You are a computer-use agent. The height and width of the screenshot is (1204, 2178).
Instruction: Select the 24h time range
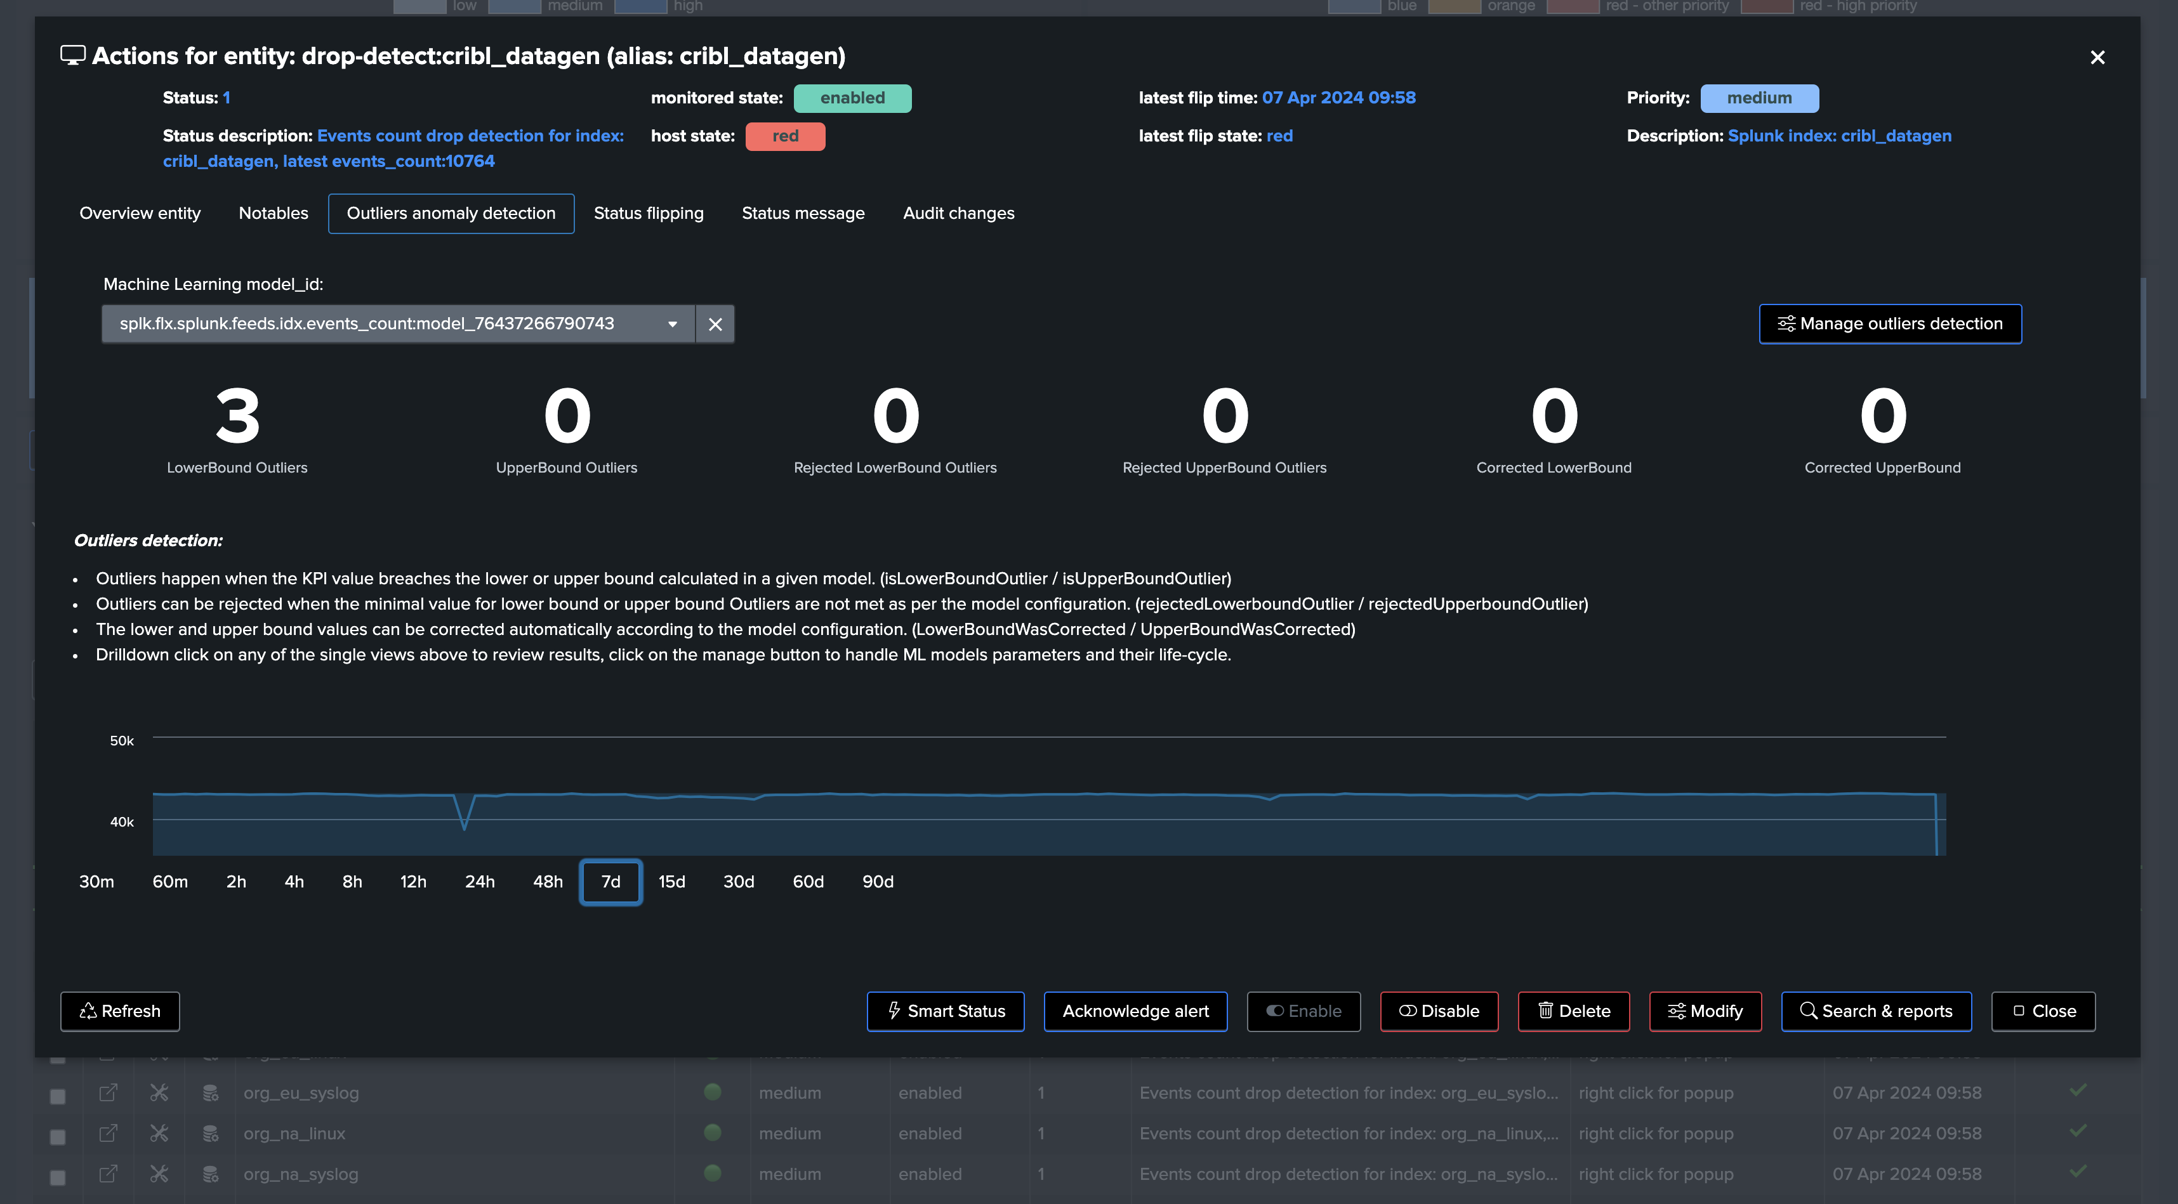pyautogui.click(x=479, y=881)
